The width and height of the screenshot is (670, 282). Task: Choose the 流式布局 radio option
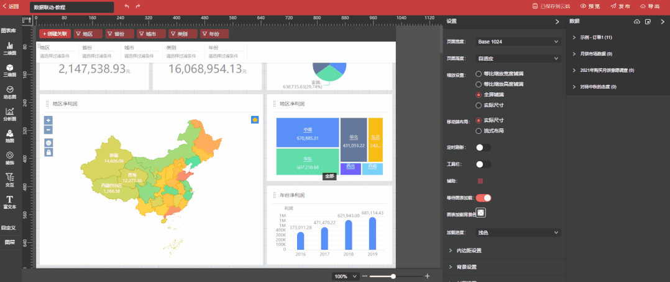point(479,131)
